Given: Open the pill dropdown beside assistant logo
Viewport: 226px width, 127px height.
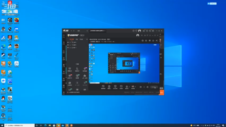Looking at the screenshot, I should pos(82,35).
